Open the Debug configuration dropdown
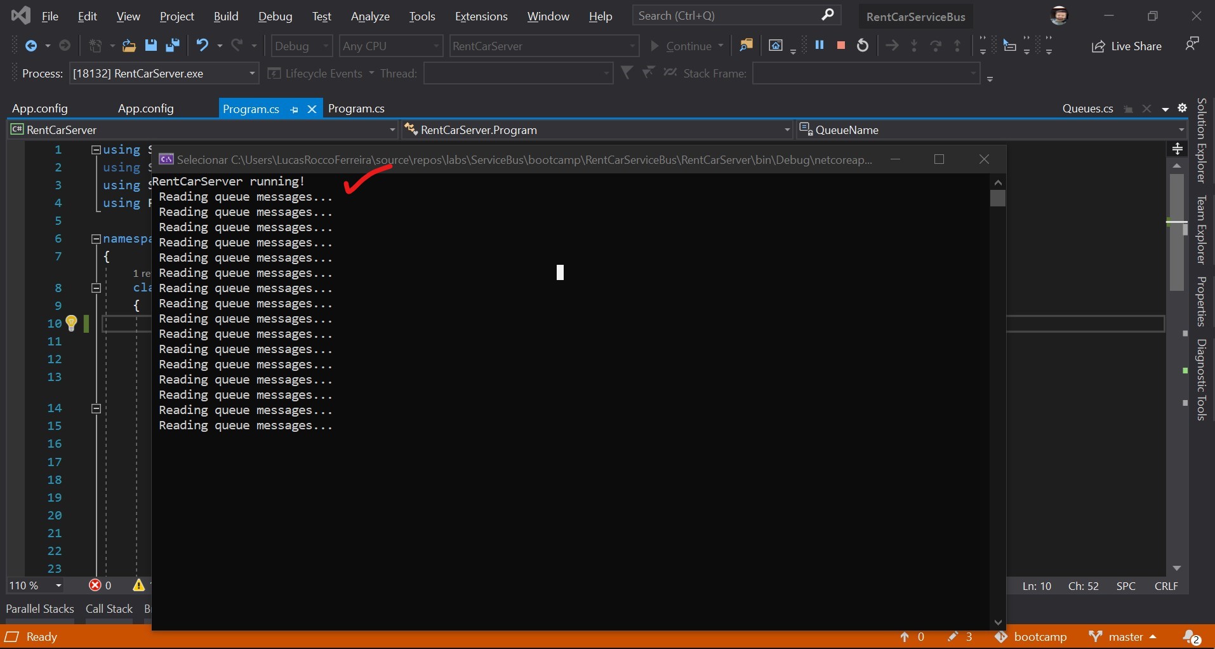The width and height of the screenshot is (1215, 649). coord(302,46)
